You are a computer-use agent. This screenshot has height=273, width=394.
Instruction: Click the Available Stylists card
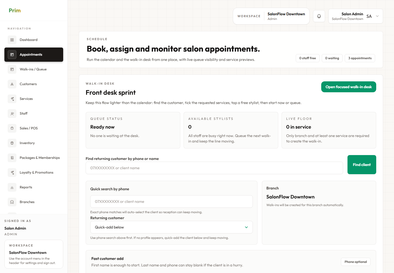[231, 130]
